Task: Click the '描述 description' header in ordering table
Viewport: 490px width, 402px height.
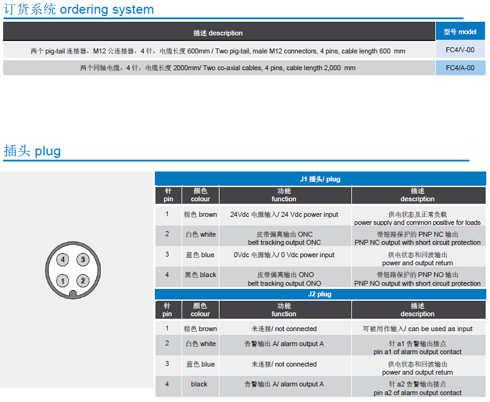Action: tap(218, 32)
